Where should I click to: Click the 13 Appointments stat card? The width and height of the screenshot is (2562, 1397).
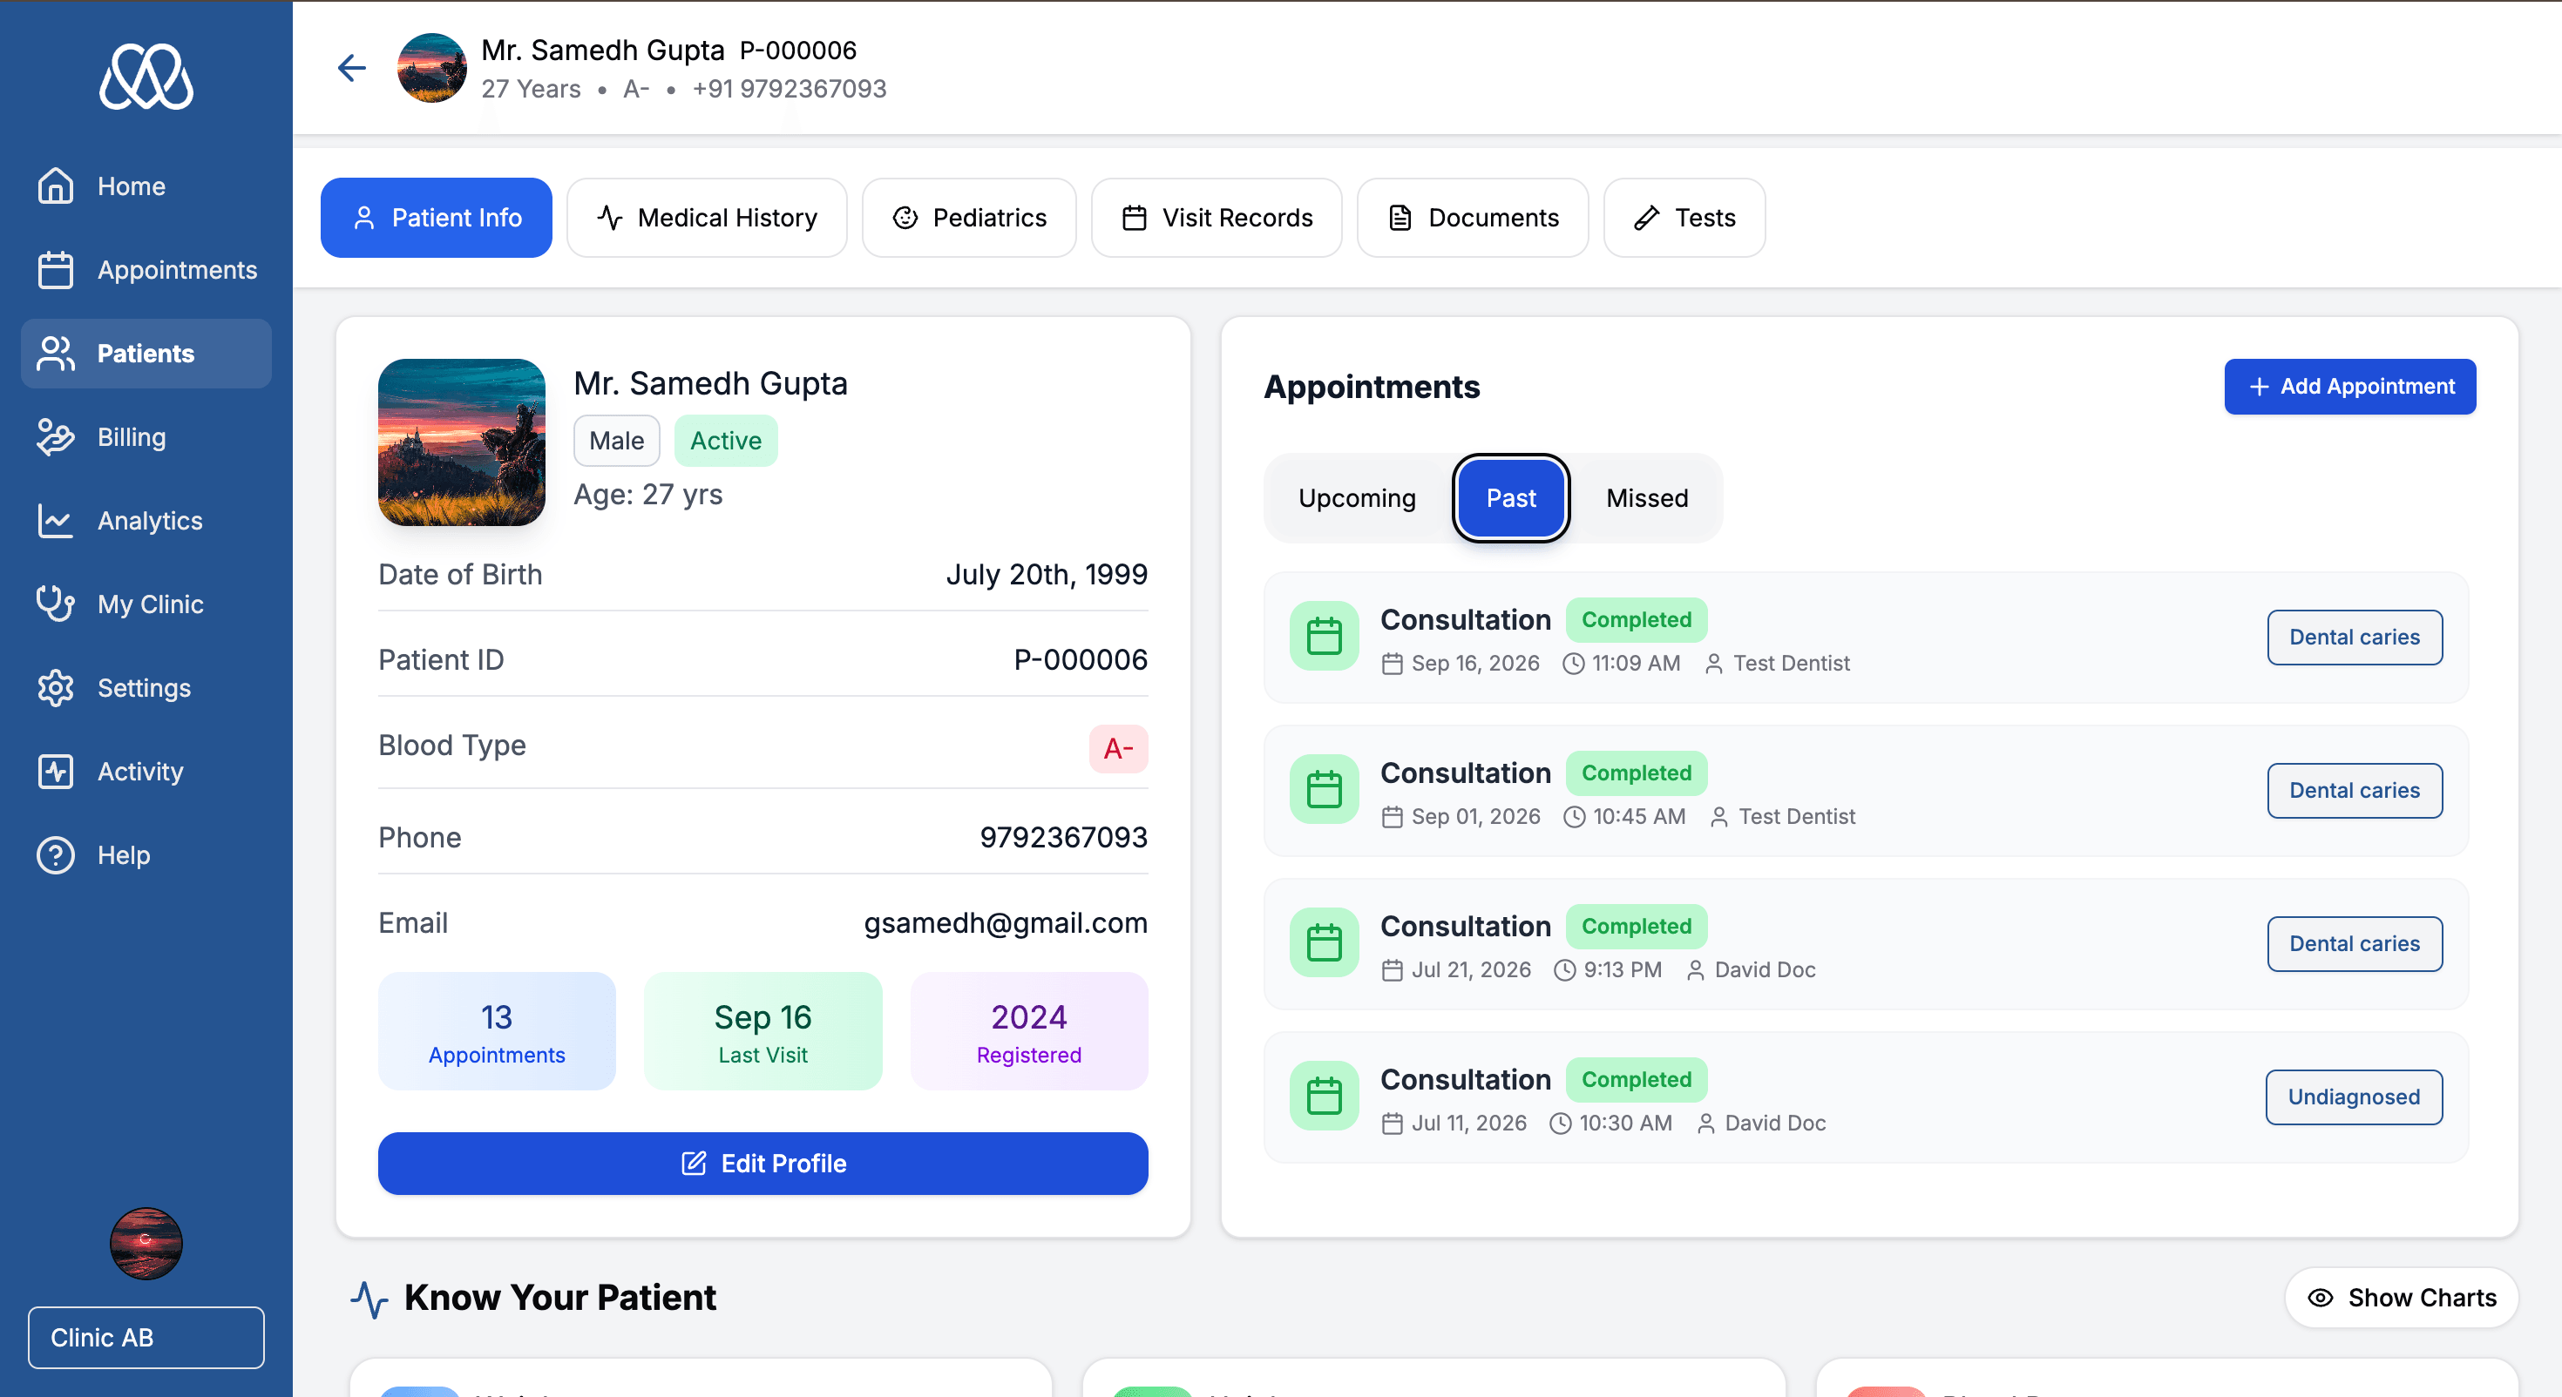498,1031
